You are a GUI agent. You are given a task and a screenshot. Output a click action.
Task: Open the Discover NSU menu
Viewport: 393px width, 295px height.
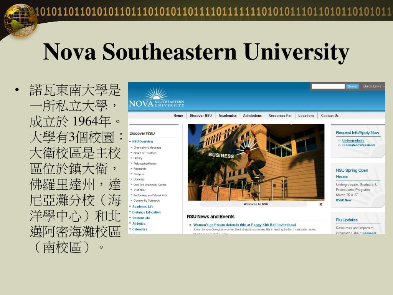click(x=200, y=116)
